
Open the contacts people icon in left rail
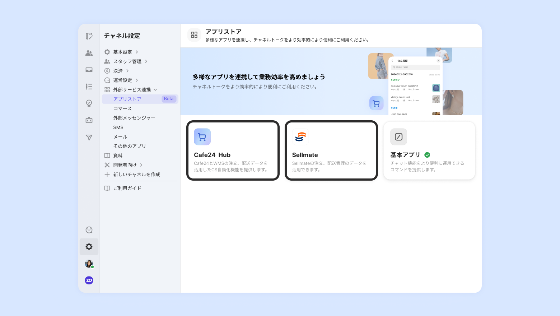coord(89,53)
